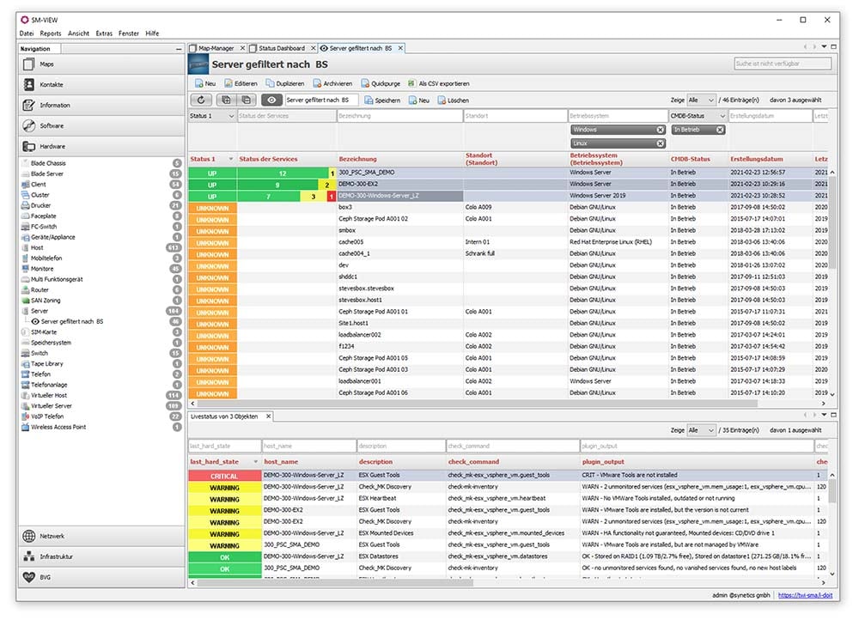Close the Server gefiltert nach BS tab
The width and height of the screenshot is (859, 620).
click(400, 48)
